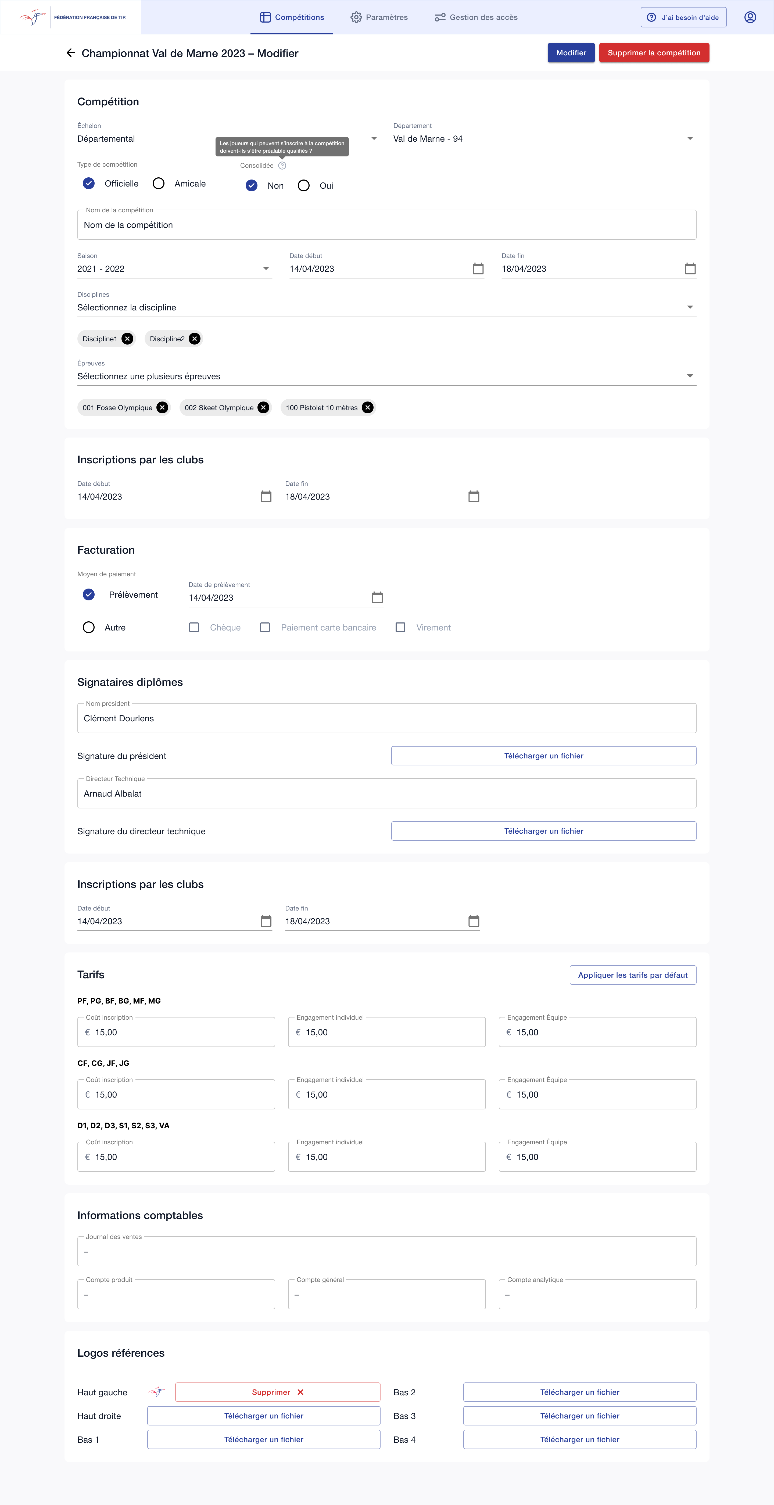Click Supprimer la compétition
Screen dimensions: 774x1505
coord(654,53)
